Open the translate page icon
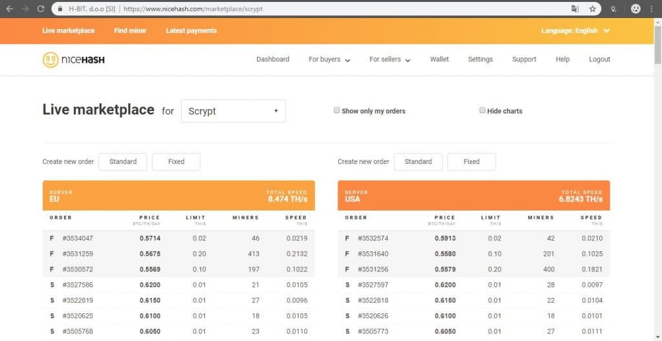This screenshot has width=662, height=341. coord(575,8)
